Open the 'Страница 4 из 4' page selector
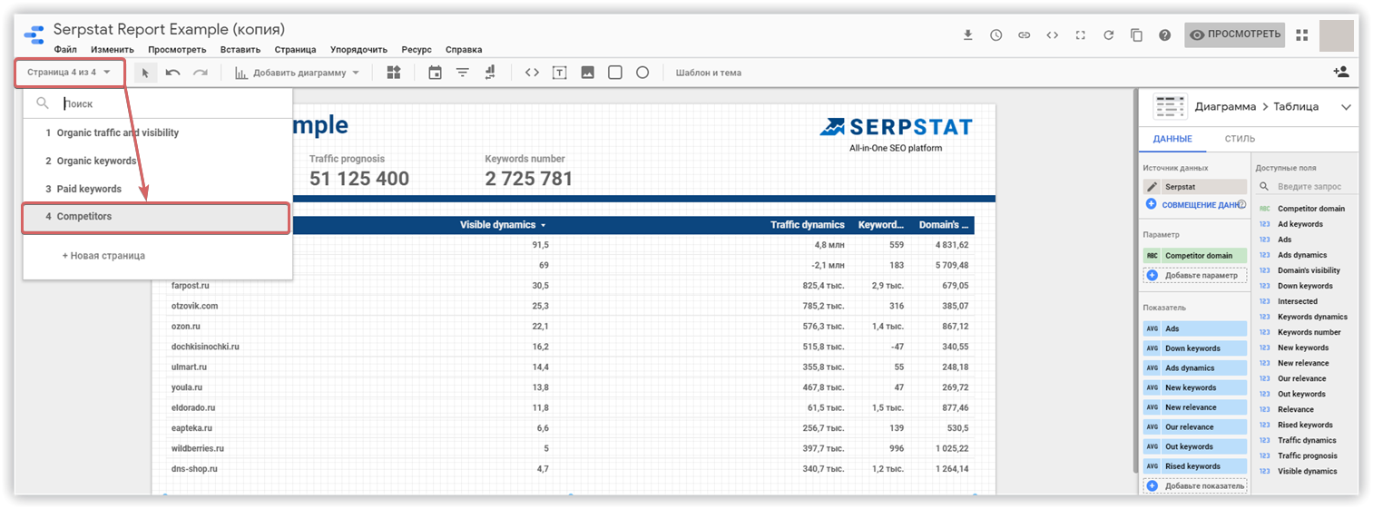1373x509 pixels. (x=69, y=73)
